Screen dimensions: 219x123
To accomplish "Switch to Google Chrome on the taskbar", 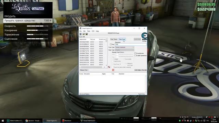I will [33, 121].
